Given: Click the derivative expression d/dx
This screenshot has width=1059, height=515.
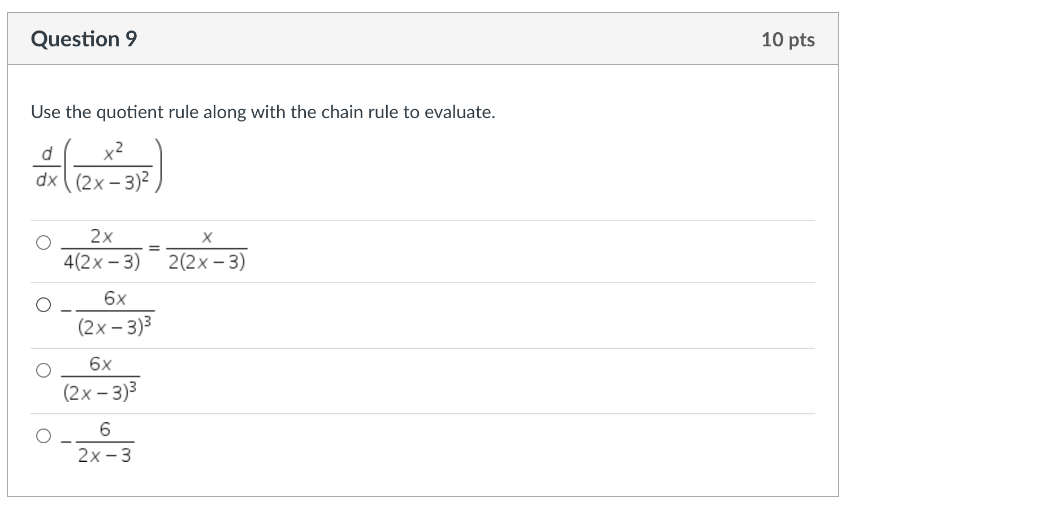Looking at the screenshot, I should [47, 166].
